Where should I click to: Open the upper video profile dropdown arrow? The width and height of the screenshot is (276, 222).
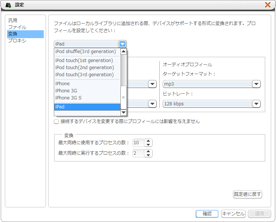[152, 84]
